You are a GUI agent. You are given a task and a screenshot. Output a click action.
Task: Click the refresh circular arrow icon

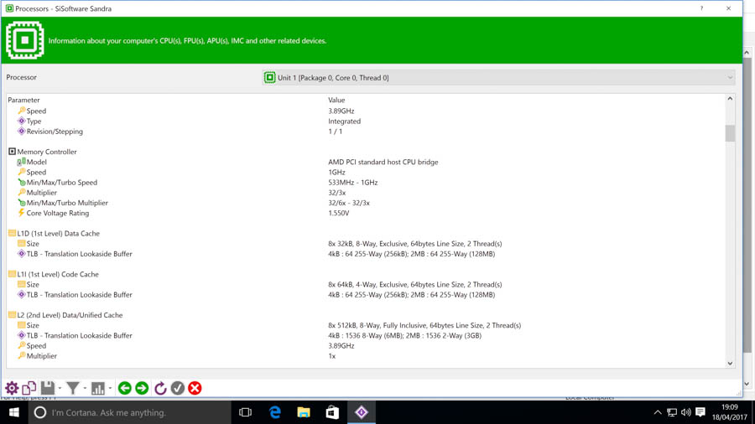tap(160, 388)
